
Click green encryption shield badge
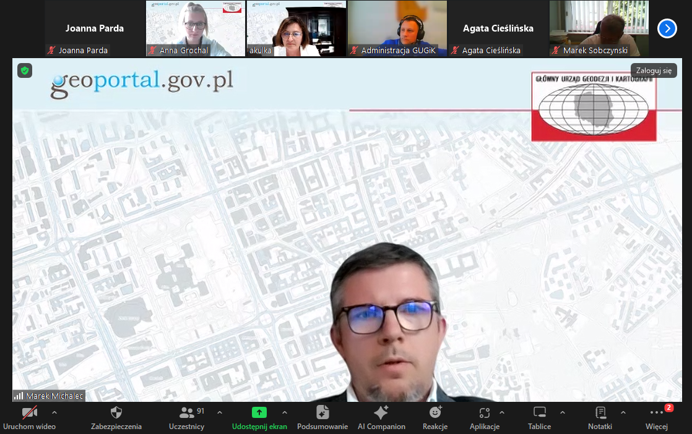[24, 70]
